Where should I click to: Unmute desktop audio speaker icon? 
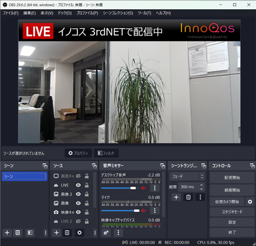coord(143,188)
